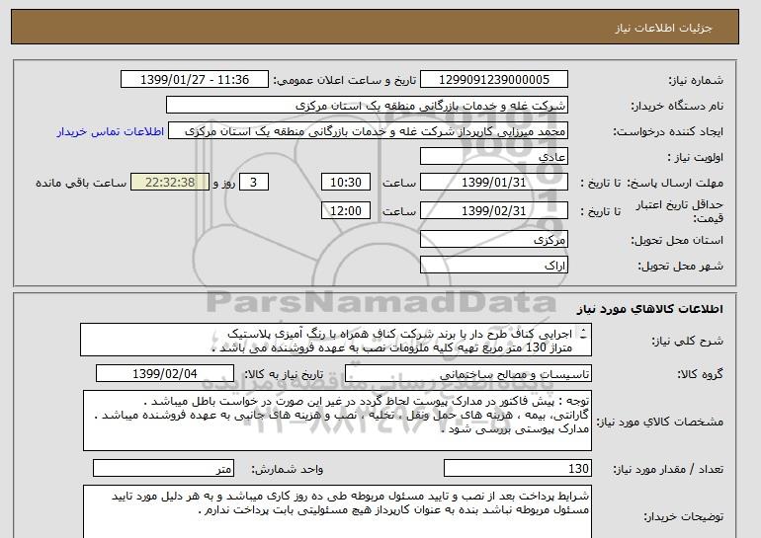Click the deadline time field 10:30
The height and width of the screenshot is (538, 761).
point(346,183)
